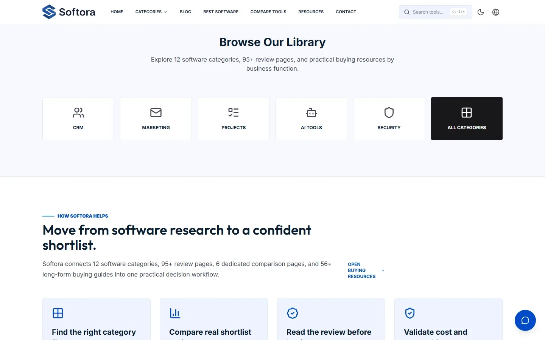Open the Blog menu item
The height and width of the screenshot is (340, 545).
pos(185,12)
